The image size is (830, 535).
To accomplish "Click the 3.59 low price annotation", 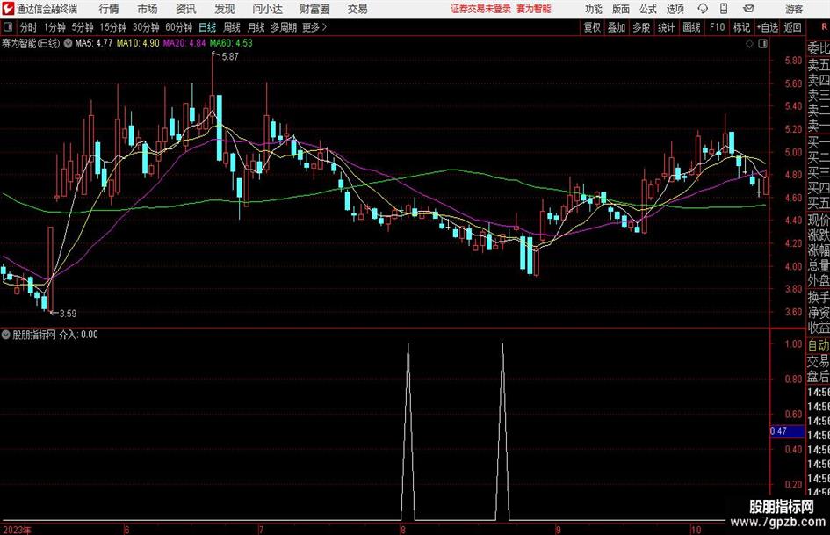I will [x=68, y=314].
